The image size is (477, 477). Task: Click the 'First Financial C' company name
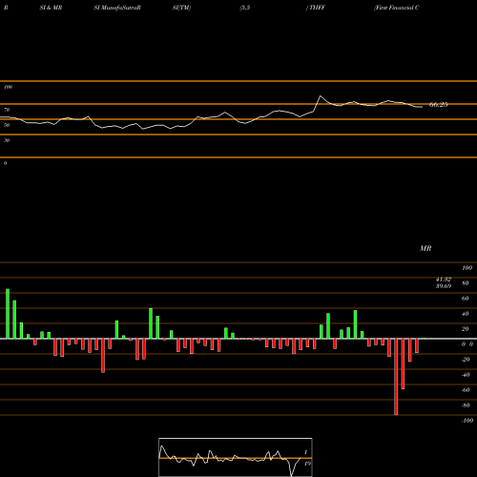point(397,8)
